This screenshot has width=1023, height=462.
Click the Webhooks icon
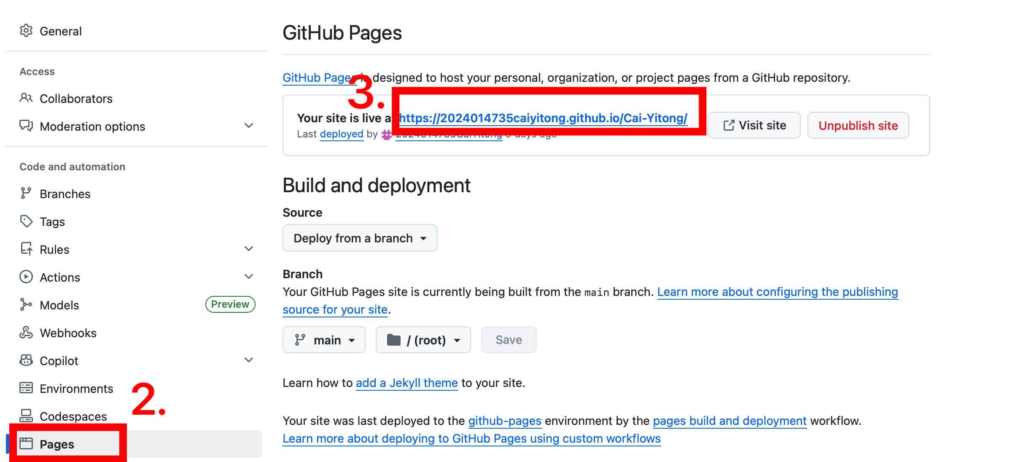coord(26,333)
